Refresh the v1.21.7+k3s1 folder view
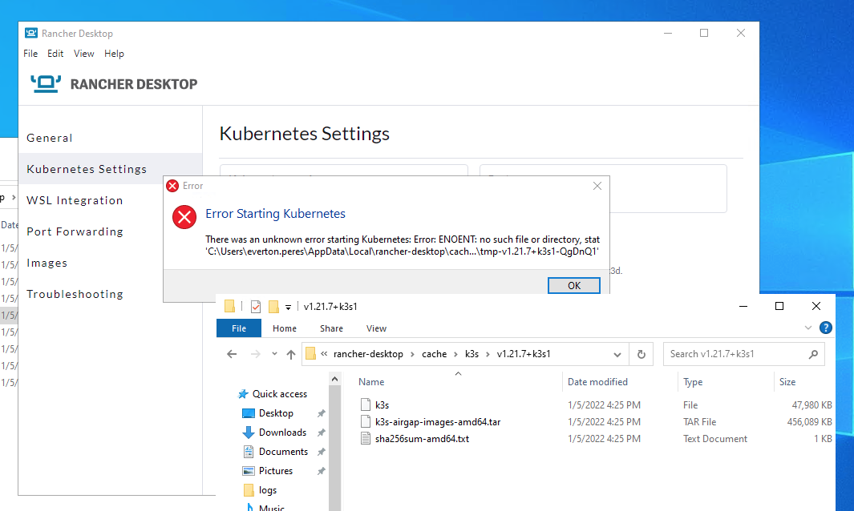The height and width of the screenshot is (511, 854). tap(641, 354)
